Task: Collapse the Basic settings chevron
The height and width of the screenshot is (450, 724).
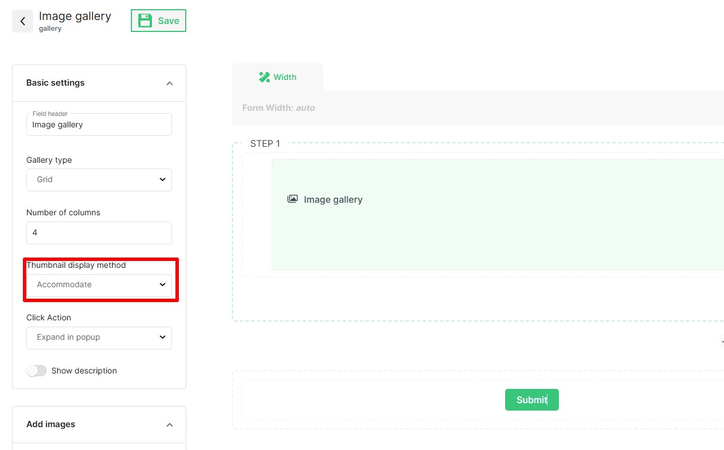Action: coord(169,83)
